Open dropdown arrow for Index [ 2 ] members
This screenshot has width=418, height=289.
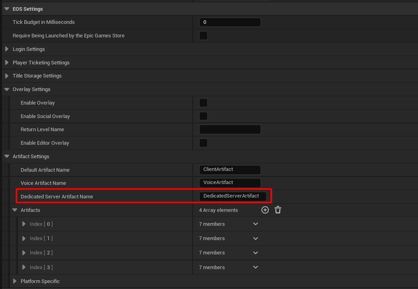[256, 253]
